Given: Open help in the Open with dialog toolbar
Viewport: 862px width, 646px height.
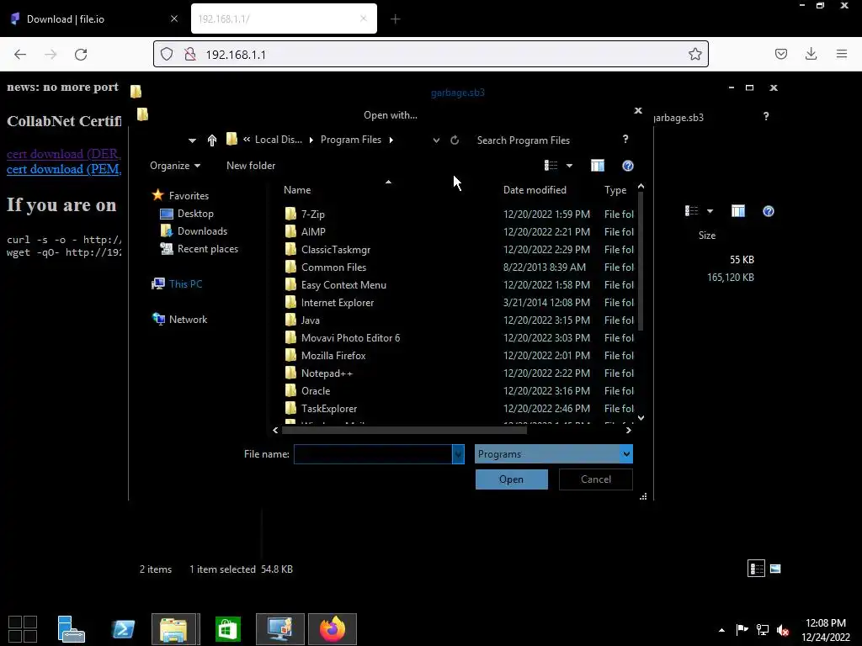Looking at the screenshot, I should [x=628, y=166].
